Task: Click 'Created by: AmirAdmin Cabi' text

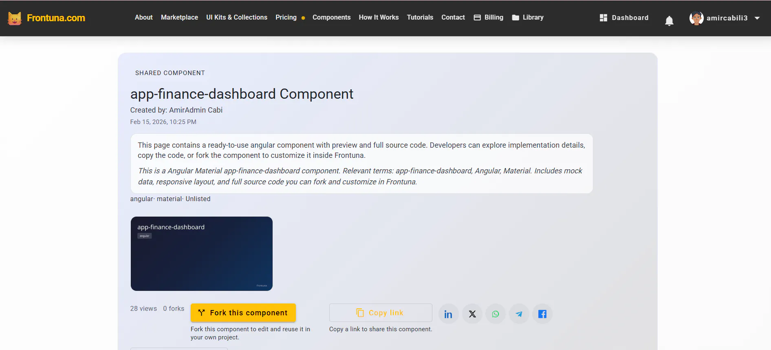Action: [176, 110]
